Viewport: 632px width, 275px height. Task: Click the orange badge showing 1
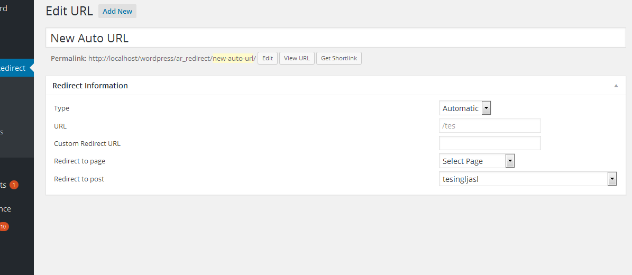pyautogui.click(x=14, y=185)
